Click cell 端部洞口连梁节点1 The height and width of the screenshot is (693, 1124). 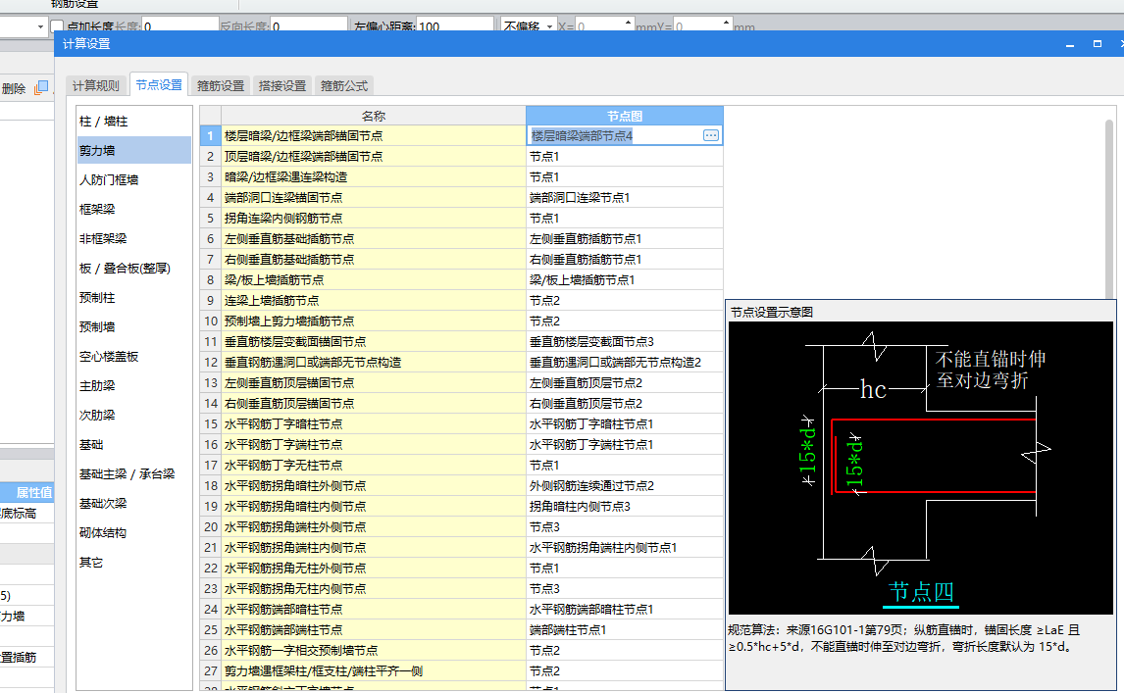(625, 197)
